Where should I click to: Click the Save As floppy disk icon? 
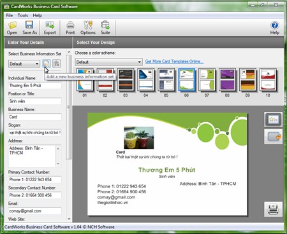[x=29, y=28]
